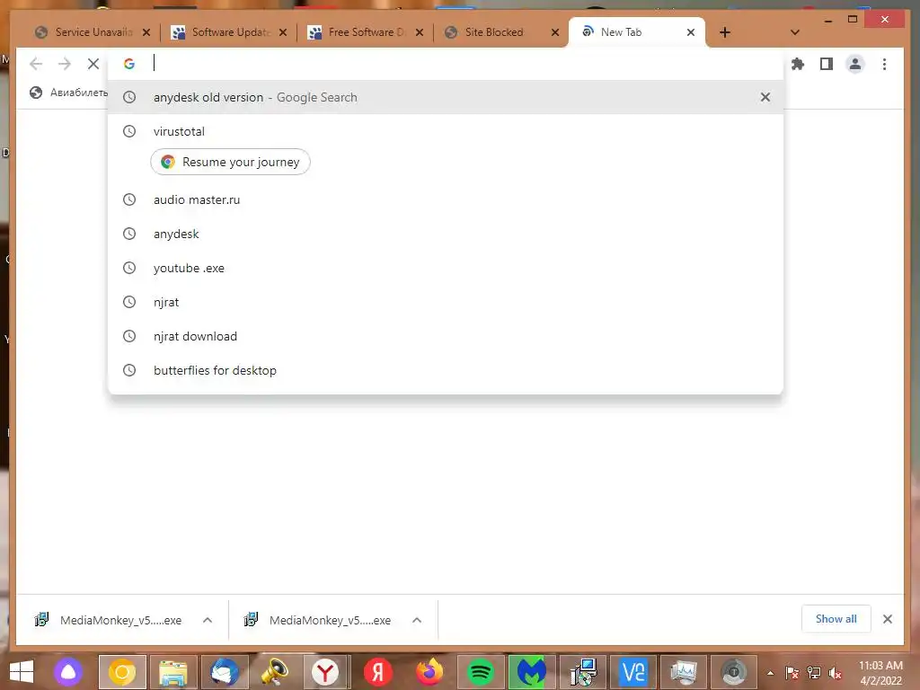
Task: Open Yandex Browser Y taskbar icon
Action: pos(325,672)
